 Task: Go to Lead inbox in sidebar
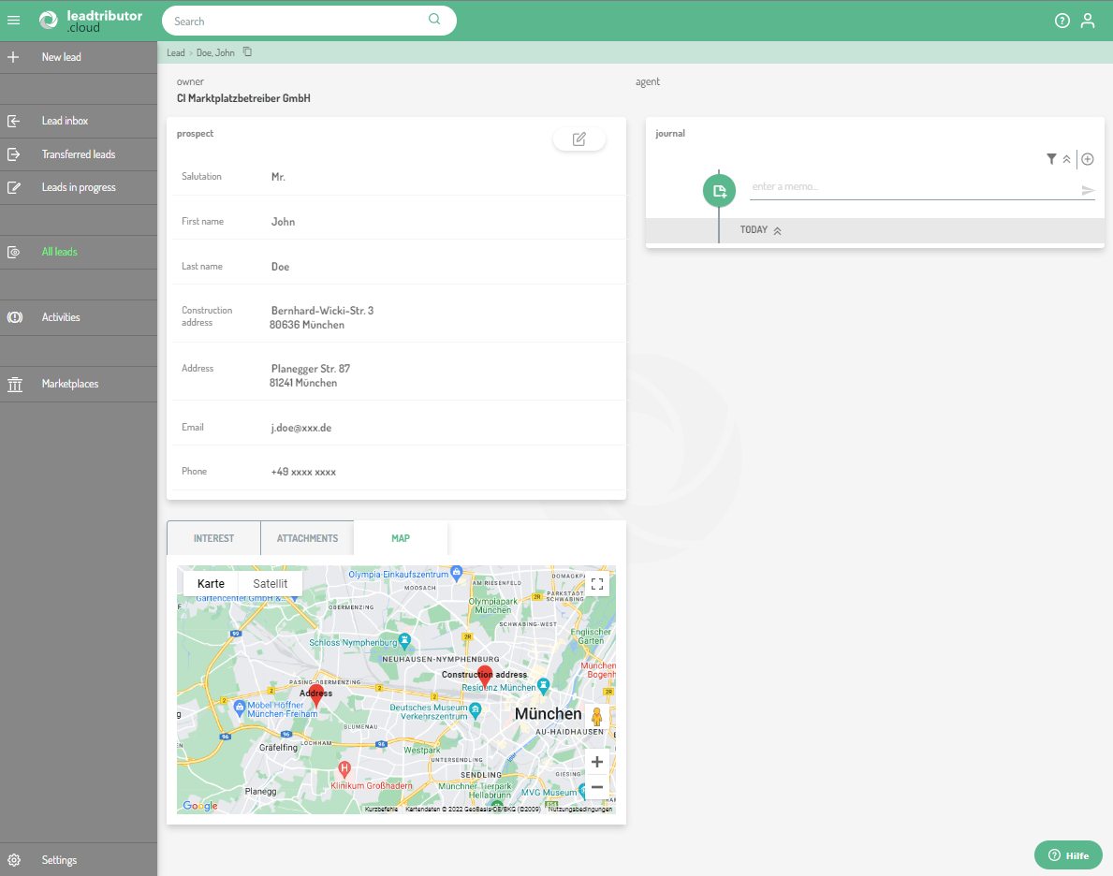click(x=65, y=121)
